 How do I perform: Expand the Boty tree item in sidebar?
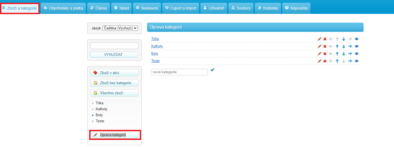(93, 115)
